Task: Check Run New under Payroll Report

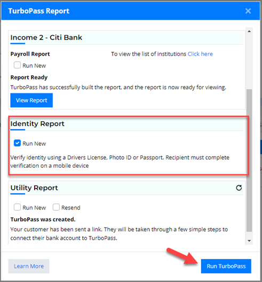Action: (x=17, y=65)
